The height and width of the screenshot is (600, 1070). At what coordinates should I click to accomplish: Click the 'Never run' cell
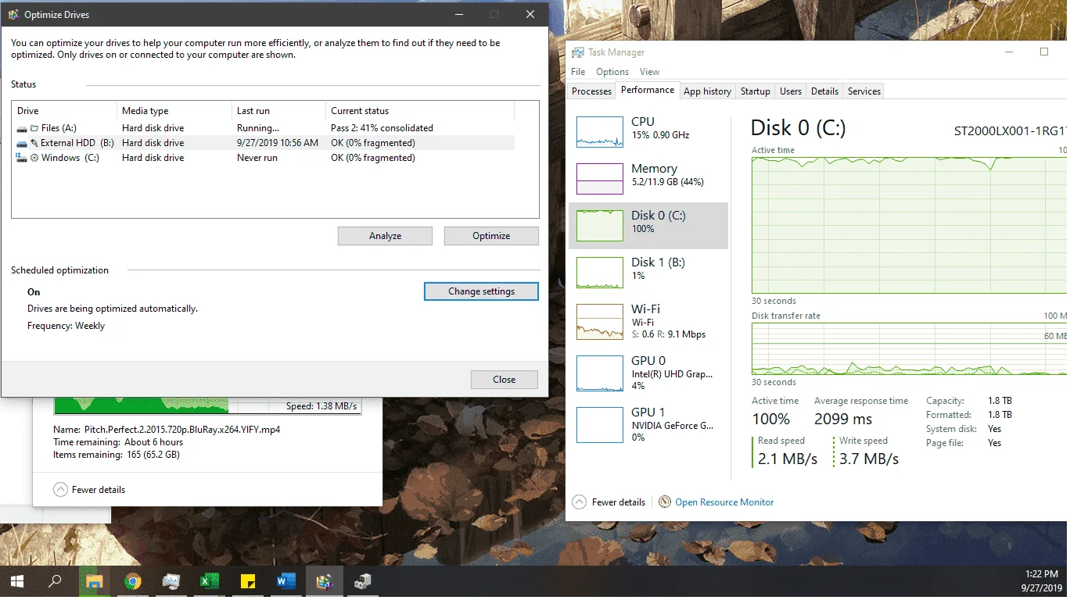pos(257,158)
